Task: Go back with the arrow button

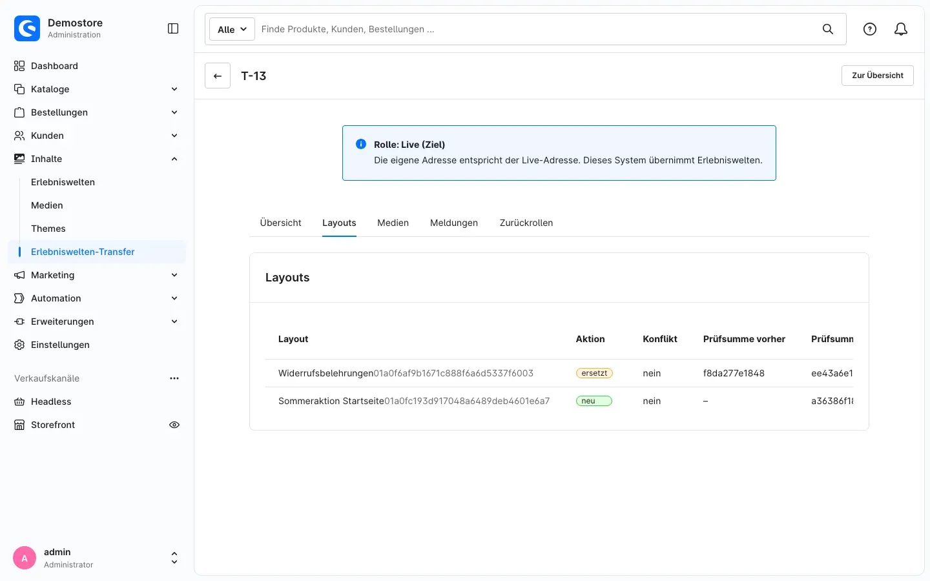Action: [218, 76]
